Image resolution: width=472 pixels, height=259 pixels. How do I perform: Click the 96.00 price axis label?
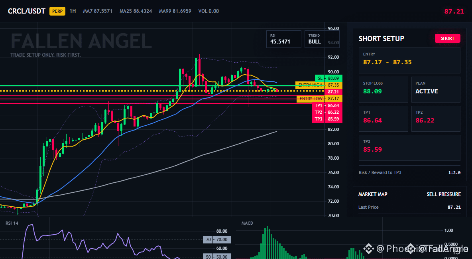pos(333,28)
